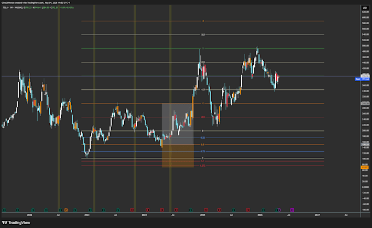Click the orange 69.87 price label

coord(365,167)
